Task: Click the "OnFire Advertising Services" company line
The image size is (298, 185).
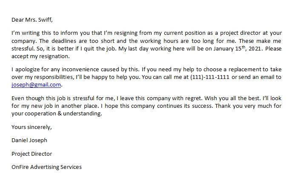Action: [47, 167]
